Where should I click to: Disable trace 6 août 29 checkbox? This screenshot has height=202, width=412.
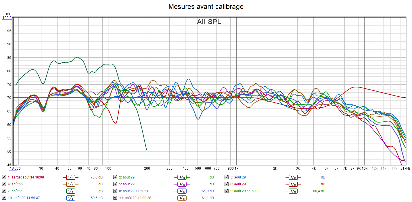click(227, 184)
